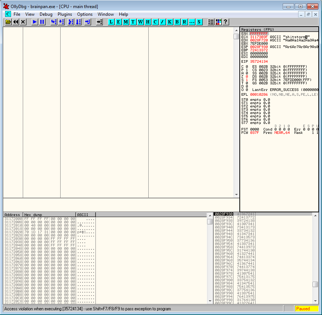The height and width of the screenshot is (315, 322).
Task: Show the Windows list (W)
Action: click(141, 22)
